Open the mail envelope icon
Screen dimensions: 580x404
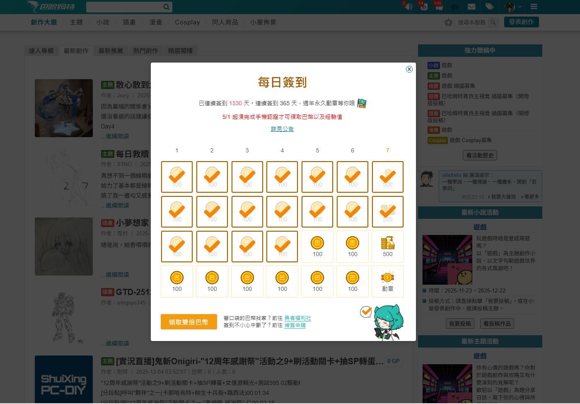pyautogui.click(x=471, y=7)
